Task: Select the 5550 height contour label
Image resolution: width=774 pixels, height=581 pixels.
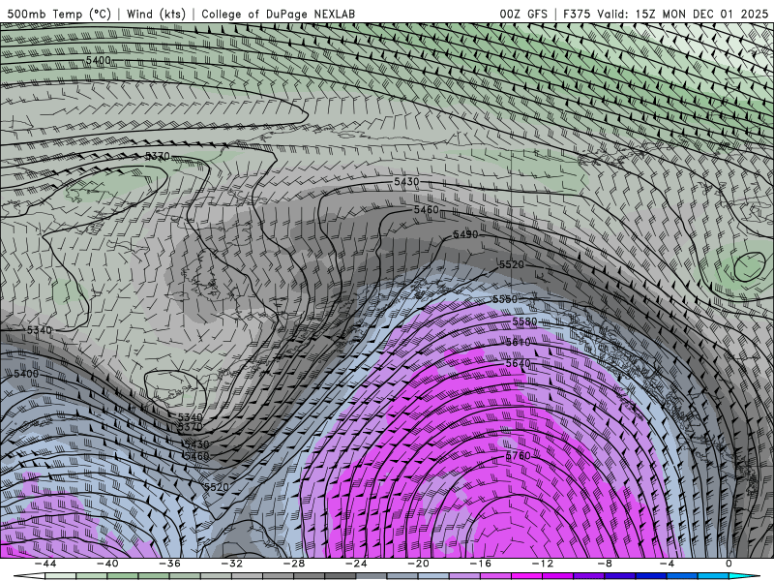Action: pos(504,299)
